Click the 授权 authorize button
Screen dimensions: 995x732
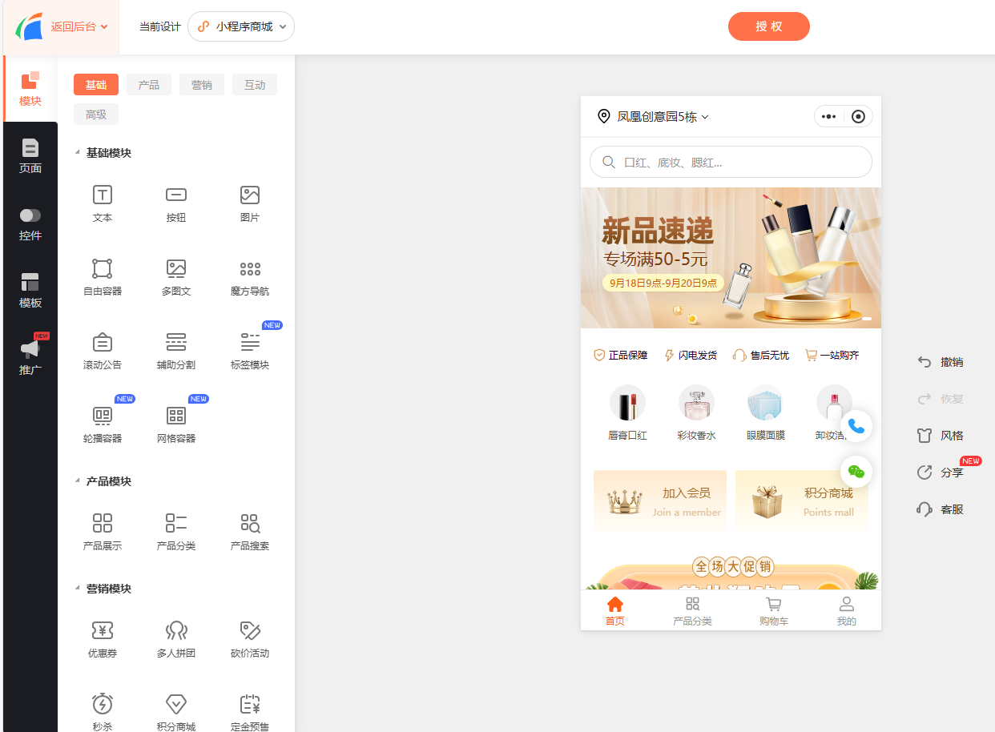pyautogui.click(x=768, y=26)
